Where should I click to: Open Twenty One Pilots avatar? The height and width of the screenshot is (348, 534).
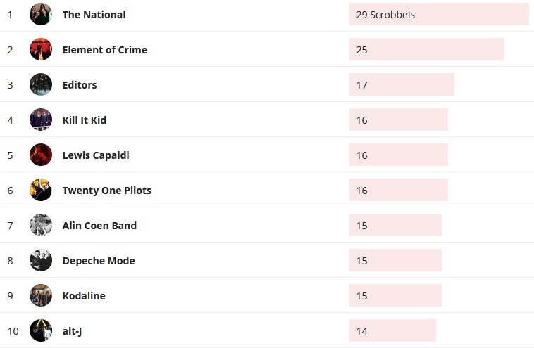coord(41,190)
